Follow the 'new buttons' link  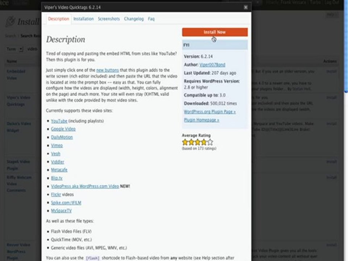coord(107,70)
